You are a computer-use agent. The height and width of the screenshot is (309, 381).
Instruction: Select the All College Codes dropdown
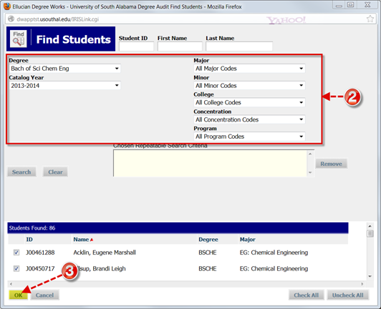[249, 102]
